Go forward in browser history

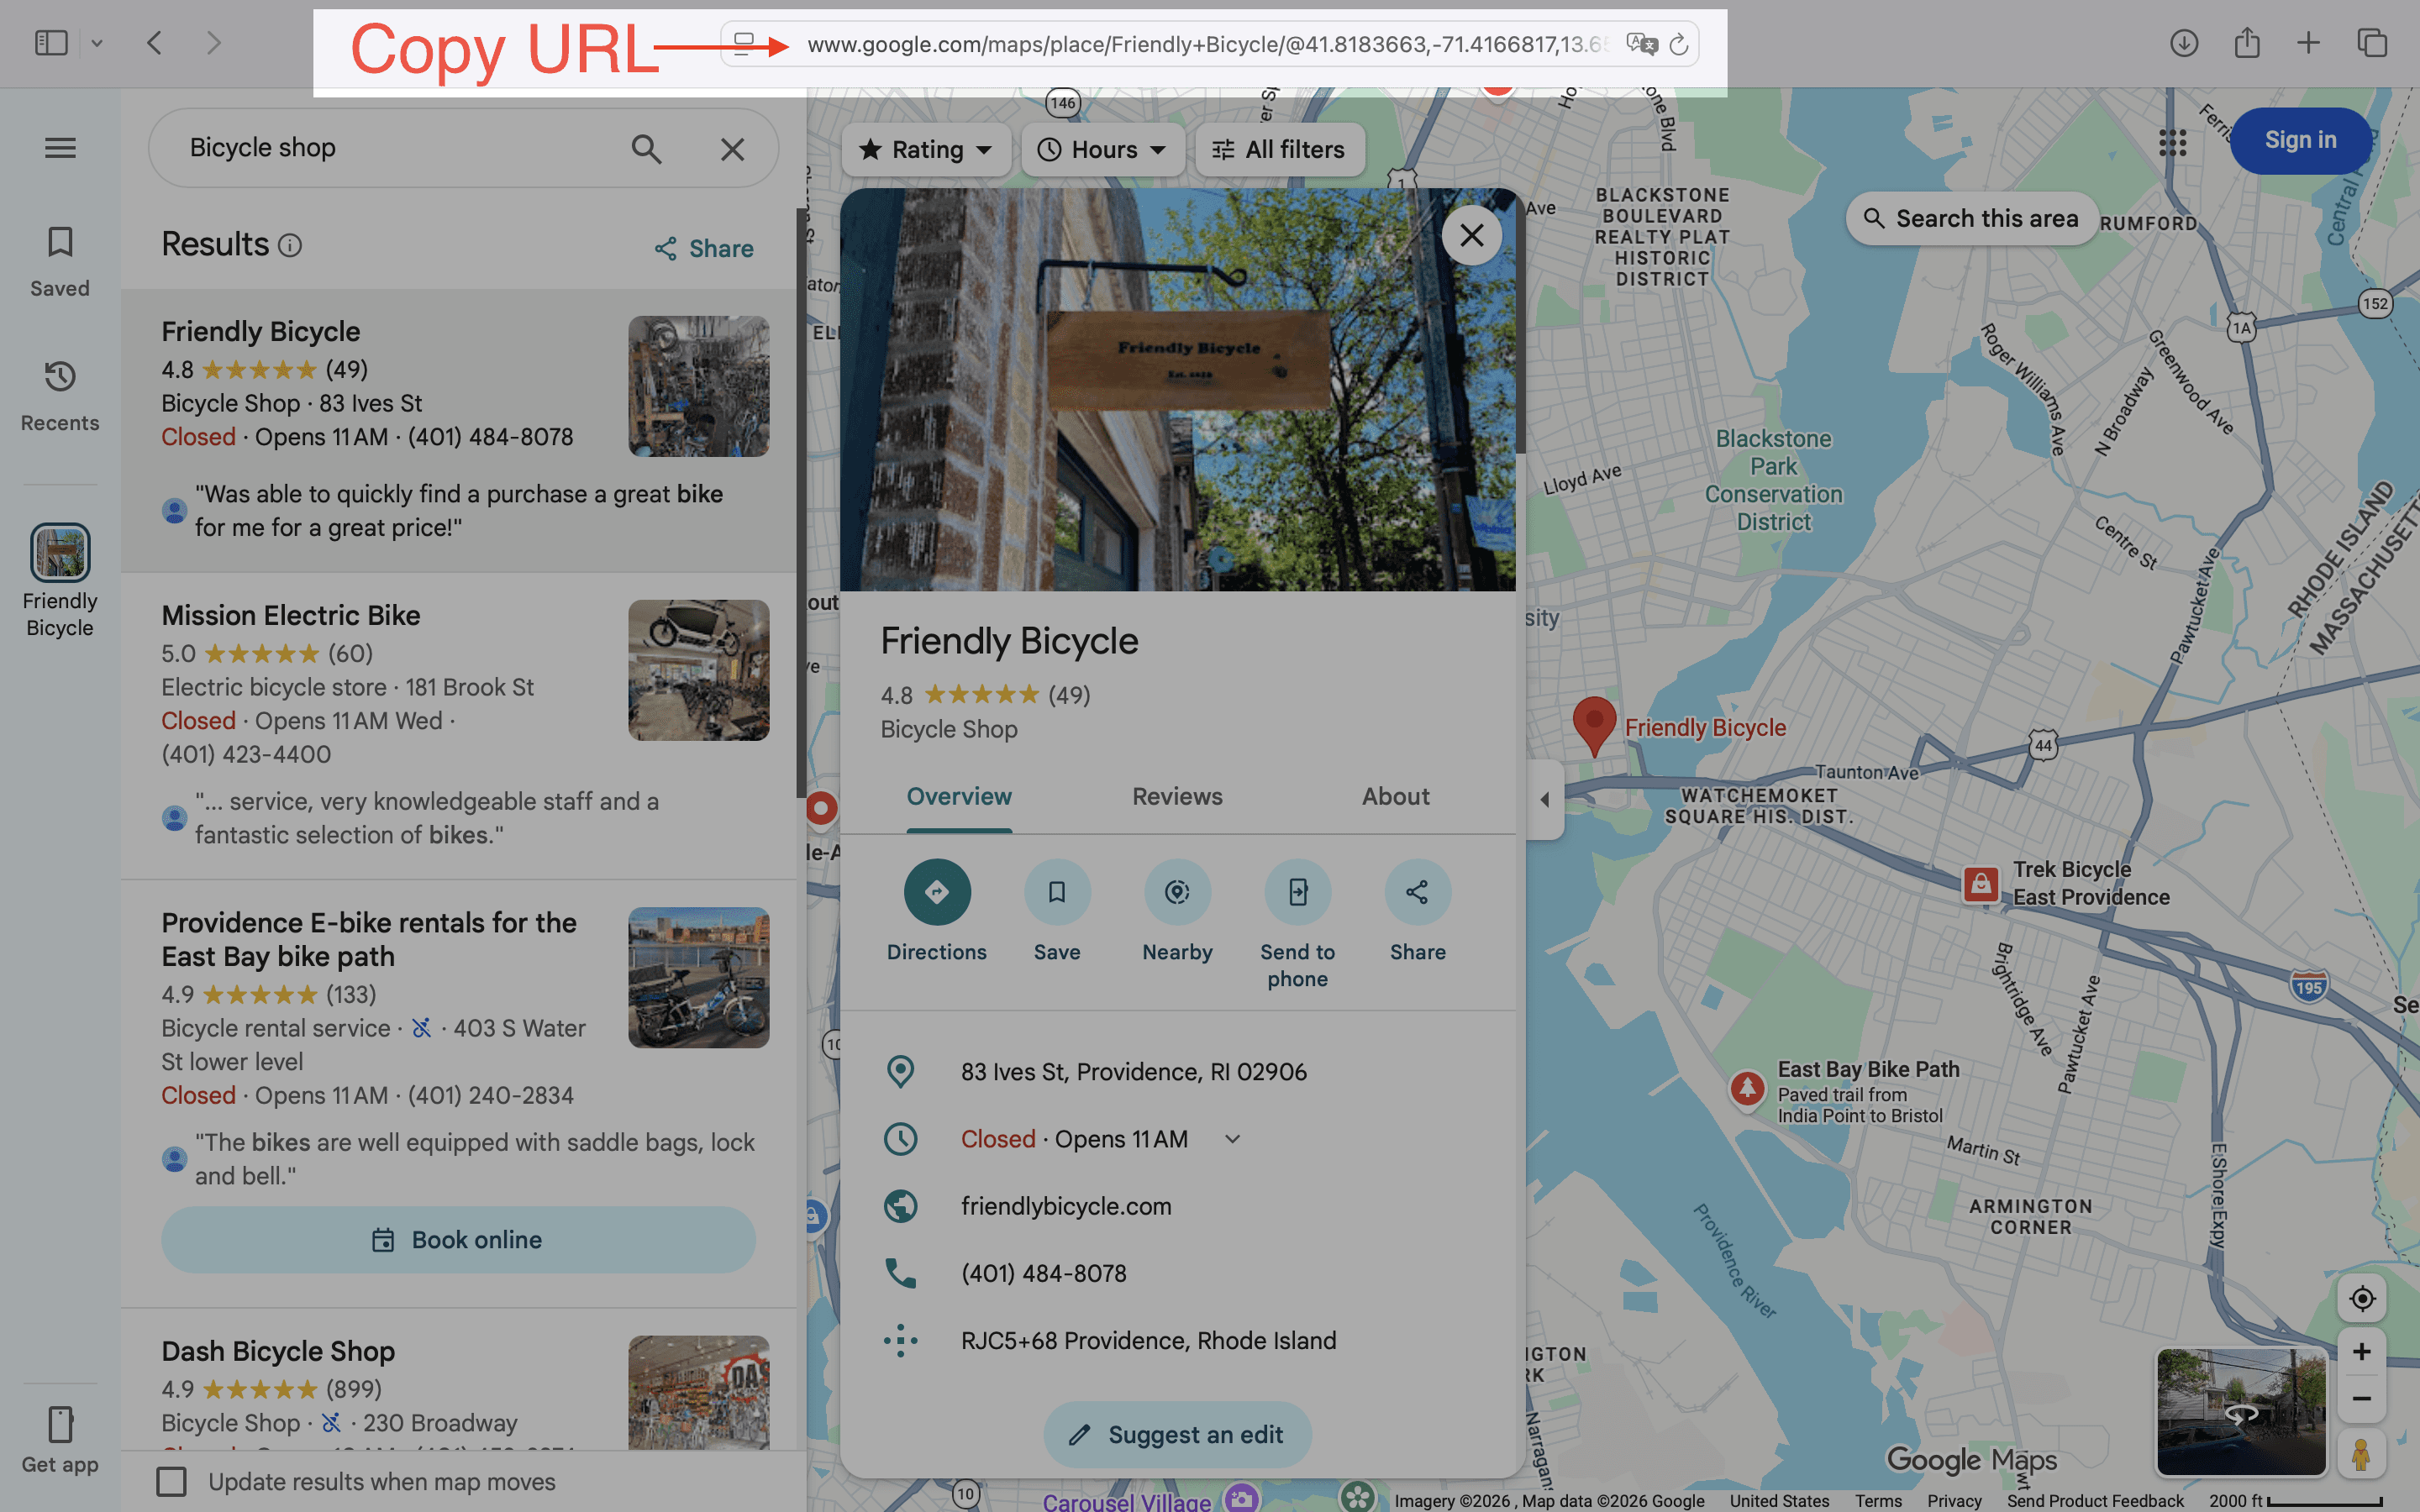[x=213, y=43]
